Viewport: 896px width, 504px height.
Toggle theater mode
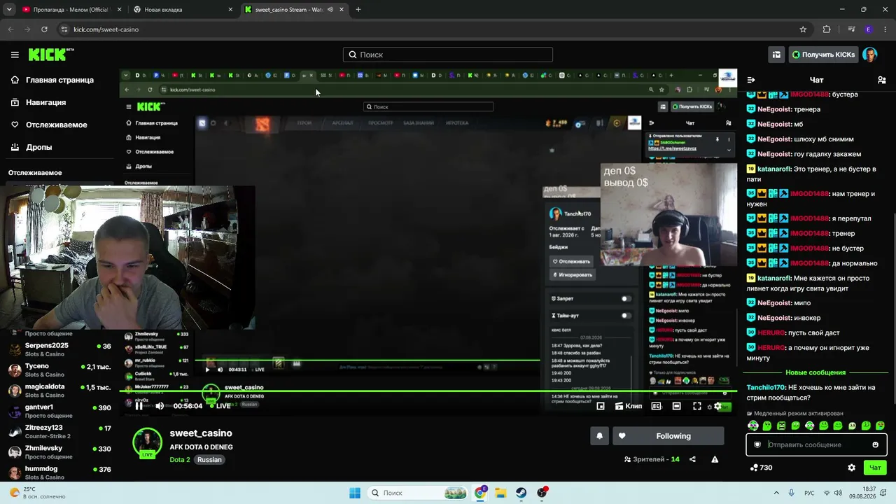click(677, 406)
